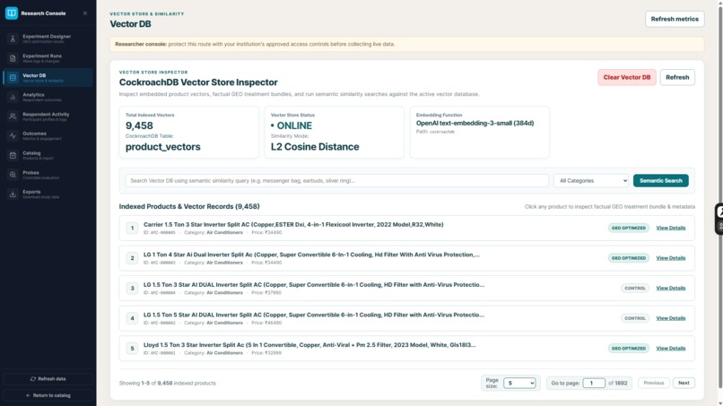723x406 pixels.
Task: Click OpenAI text-embedding-3-small label
Action: [475, 123]
